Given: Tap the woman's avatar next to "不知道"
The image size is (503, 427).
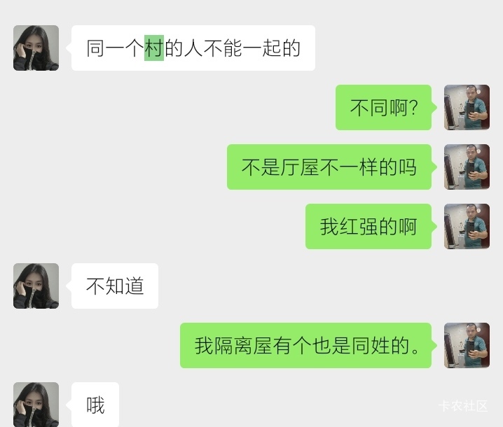Looking at the screenshot, I should pos(36,286).
